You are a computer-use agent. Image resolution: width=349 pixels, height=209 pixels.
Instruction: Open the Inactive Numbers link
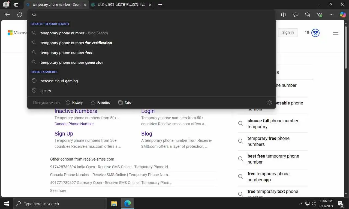click(76, 111)
